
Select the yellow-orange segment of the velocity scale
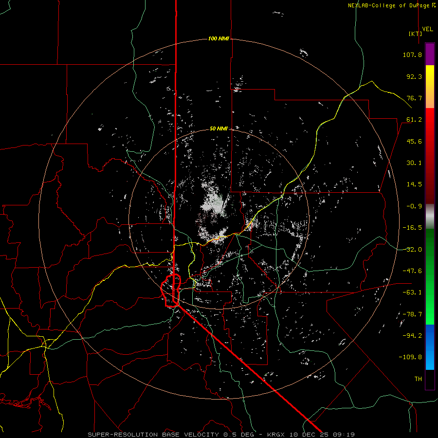click(430, 87)
